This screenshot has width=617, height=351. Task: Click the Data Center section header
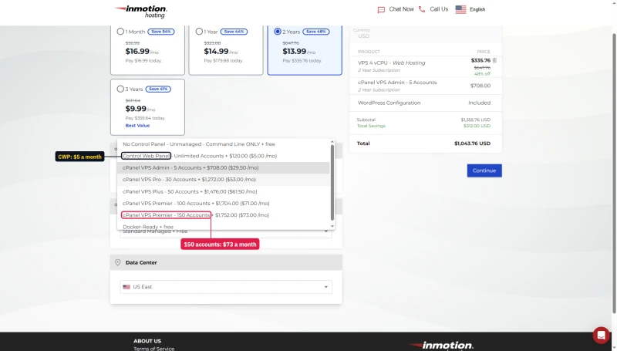(x=226, y=262)
